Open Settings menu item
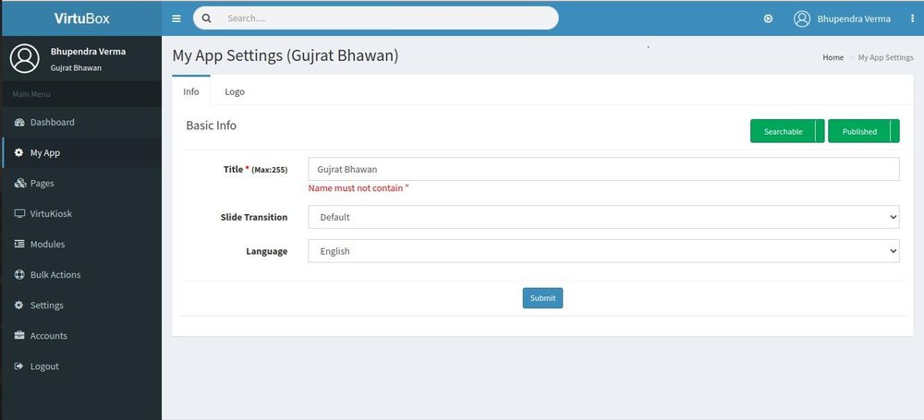The image size is (924, 420). tap(82, 306)
